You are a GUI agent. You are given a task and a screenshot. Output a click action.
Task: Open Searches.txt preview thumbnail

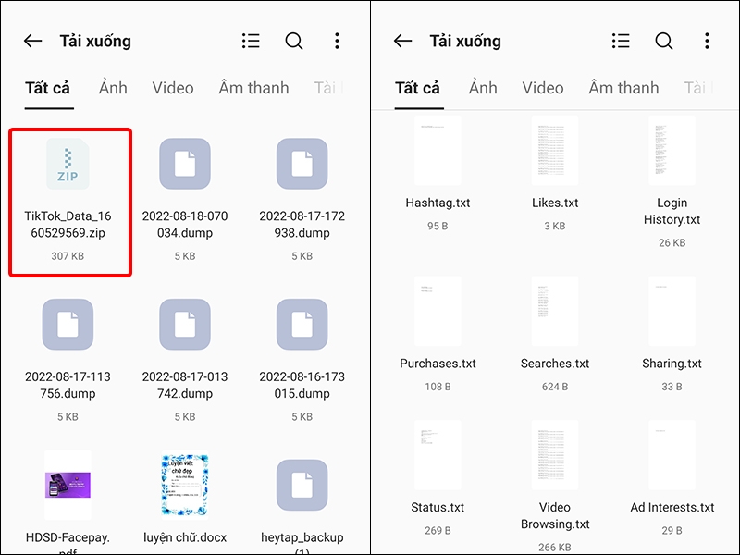pyautogui.click(x=554, y=312)
